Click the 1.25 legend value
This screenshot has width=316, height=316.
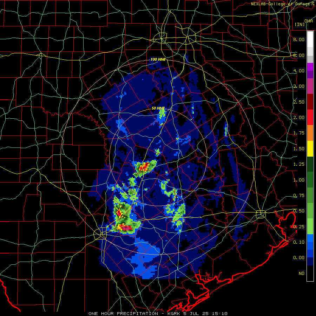click(x=299, y=164)
